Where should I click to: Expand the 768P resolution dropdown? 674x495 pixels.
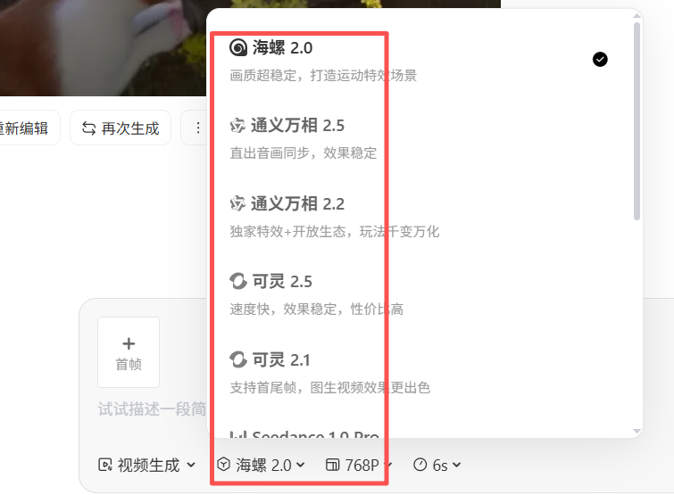[359, 465]
